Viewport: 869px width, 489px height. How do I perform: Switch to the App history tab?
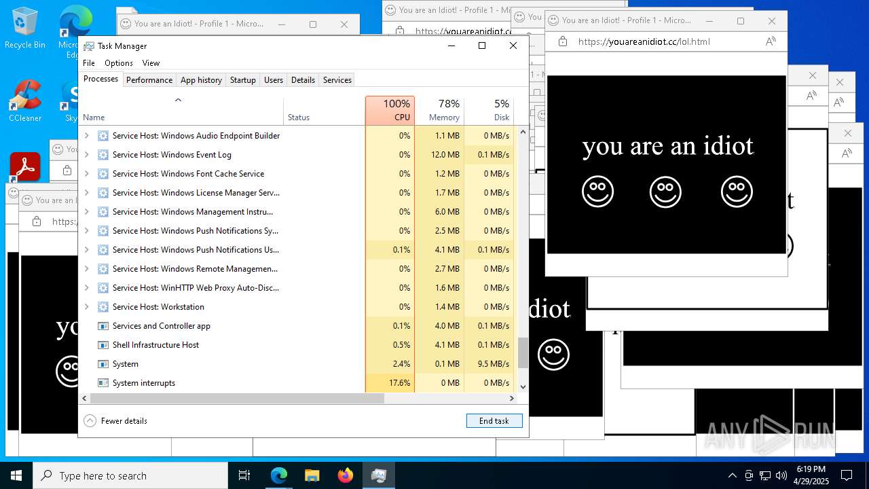(x=201, y=80)
